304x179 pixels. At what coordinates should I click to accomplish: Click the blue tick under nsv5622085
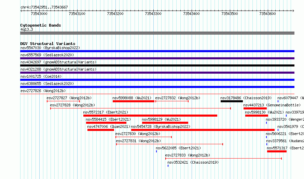coord(156,151)
